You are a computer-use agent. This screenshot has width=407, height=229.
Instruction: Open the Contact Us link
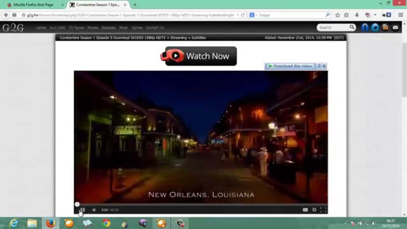click(155, 28)
